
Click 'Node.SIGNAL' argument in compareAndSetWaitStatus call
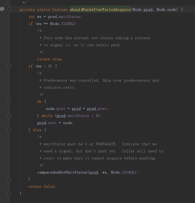click(x=123, y=172)
